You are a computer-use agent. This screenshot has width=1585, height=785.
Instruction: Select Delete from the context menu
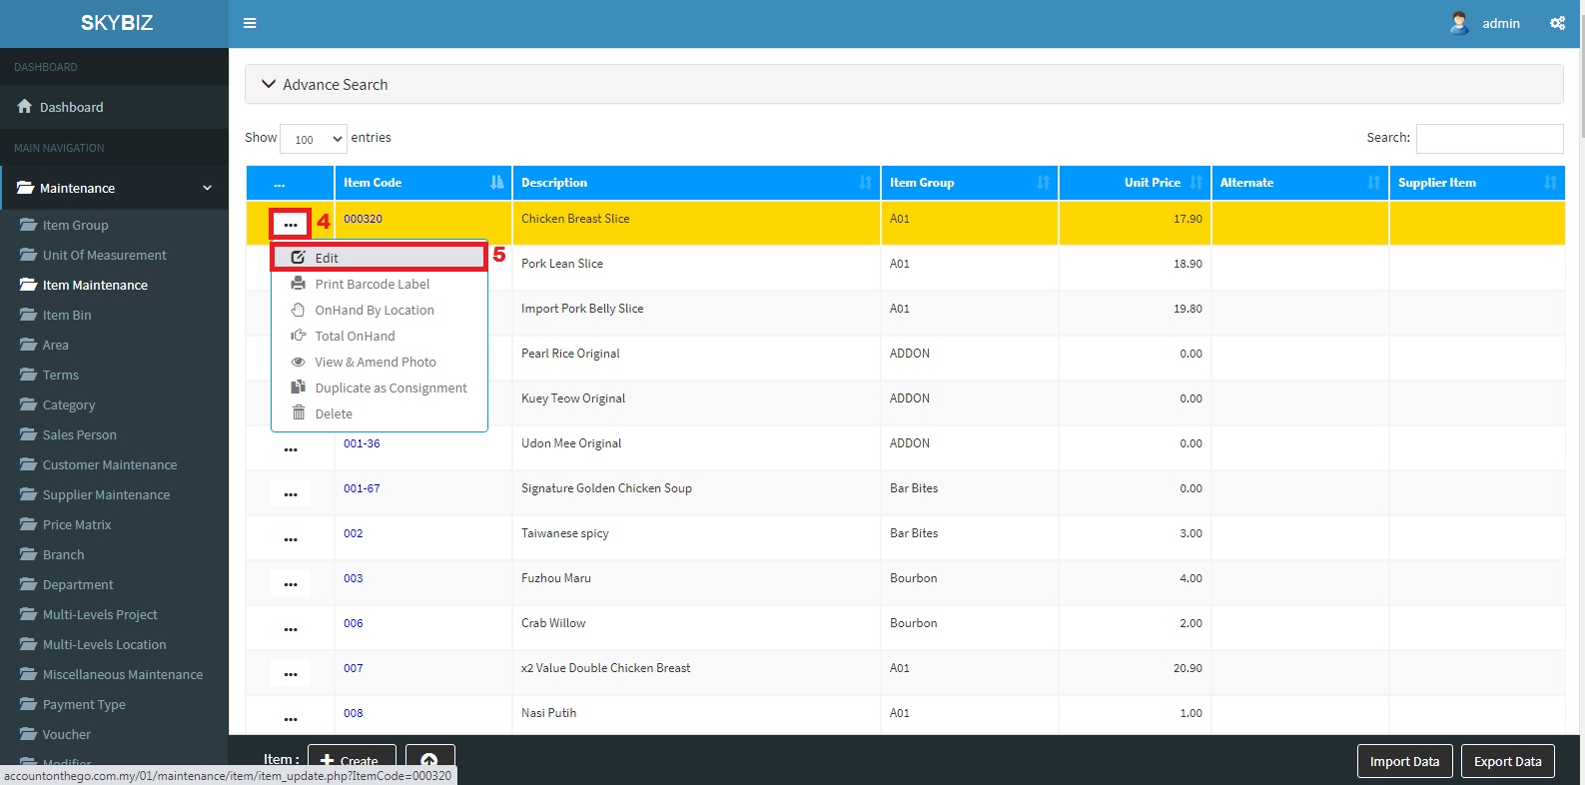(x=334, y=413)
